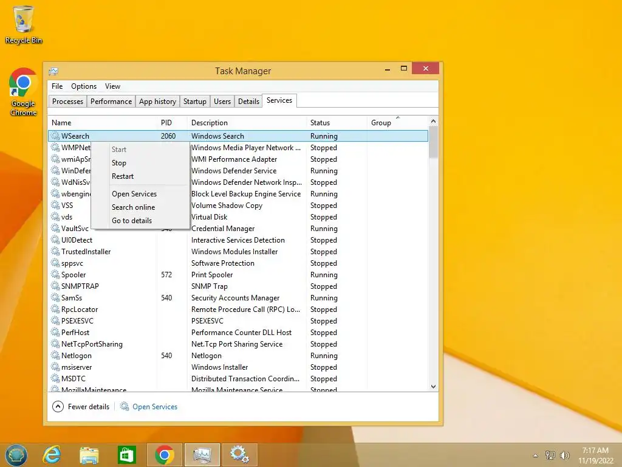
Task: Open the Windows Store taskbar icon
Action: click(126, 455)
